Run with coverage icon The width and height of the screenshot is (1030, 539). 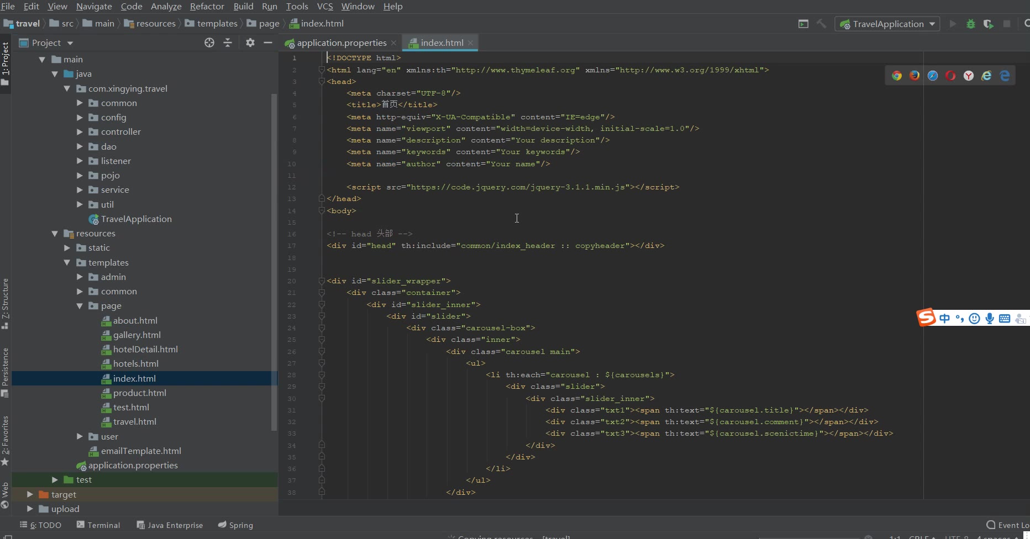tap(989, 24)
